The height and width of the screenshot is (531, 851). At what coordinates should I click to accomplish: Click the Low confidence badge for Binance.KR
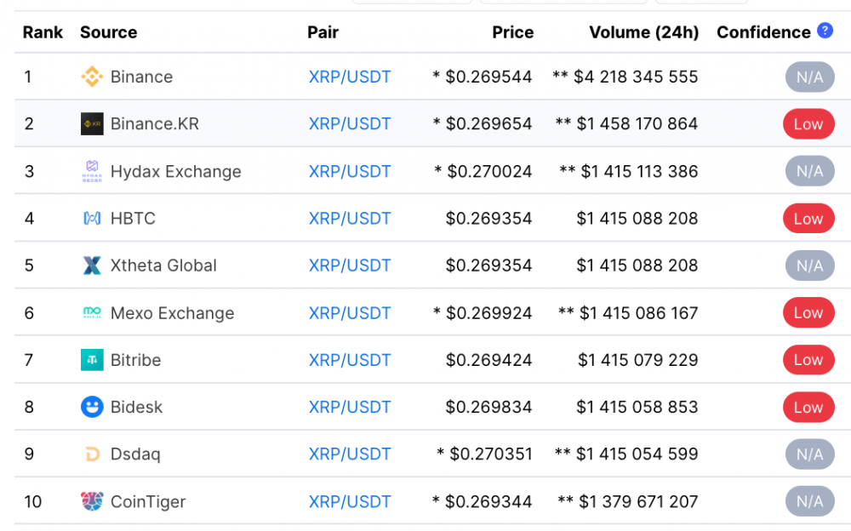pos(808,124)
